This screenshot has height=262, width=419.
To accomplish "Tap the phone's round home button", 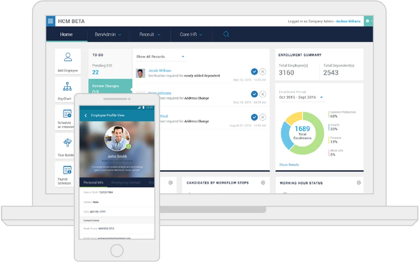I will click(x=117, y=251).
